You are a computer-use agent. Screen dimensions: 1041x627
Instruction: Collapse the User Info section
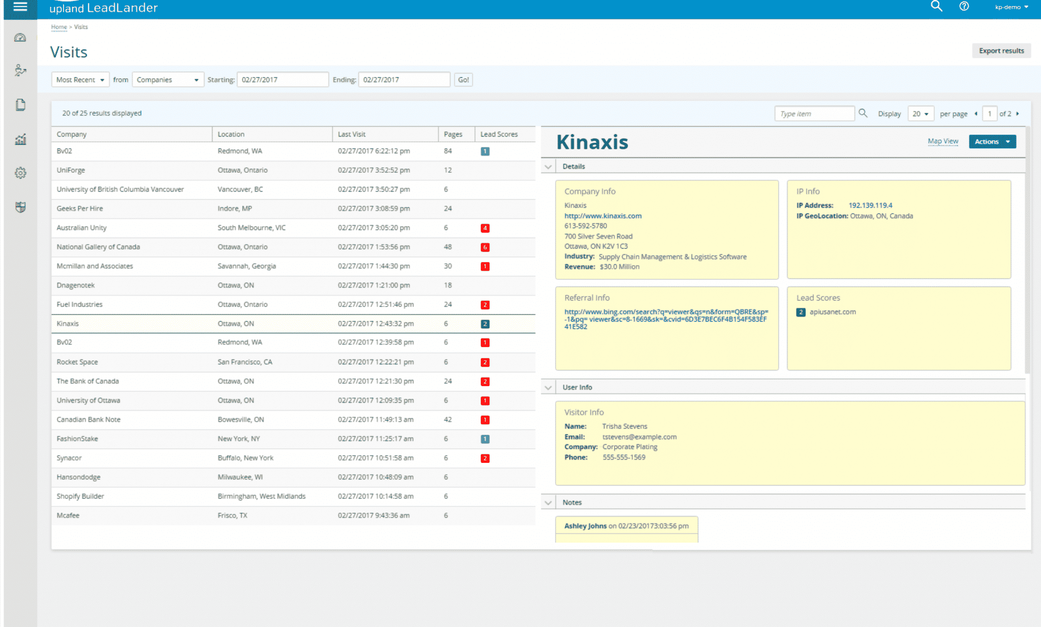point(548,388)
